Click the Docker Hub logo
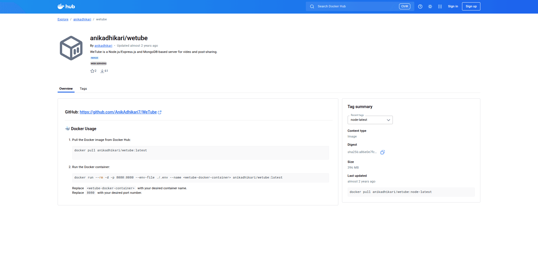This screenshot has height=271, width=538. click(x=66, y=7)
